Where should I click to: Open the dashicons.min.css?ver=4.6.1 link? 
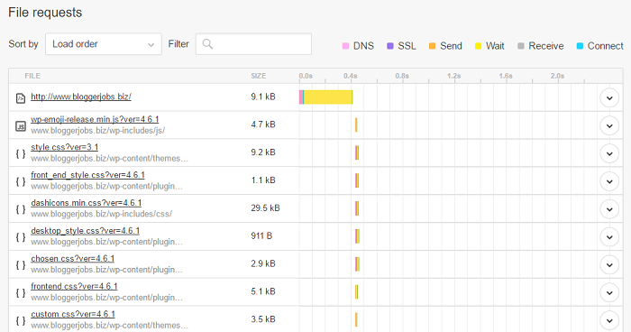(87, 203)
